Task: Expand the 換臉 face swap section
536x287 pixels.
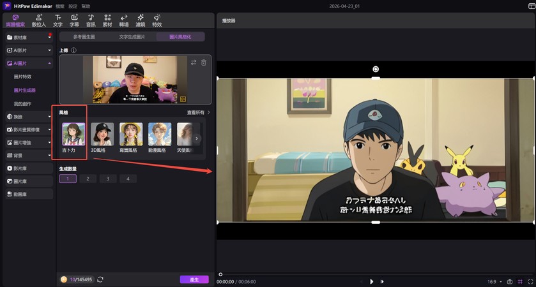Action: pyautogui.click(x=50, y=117)
